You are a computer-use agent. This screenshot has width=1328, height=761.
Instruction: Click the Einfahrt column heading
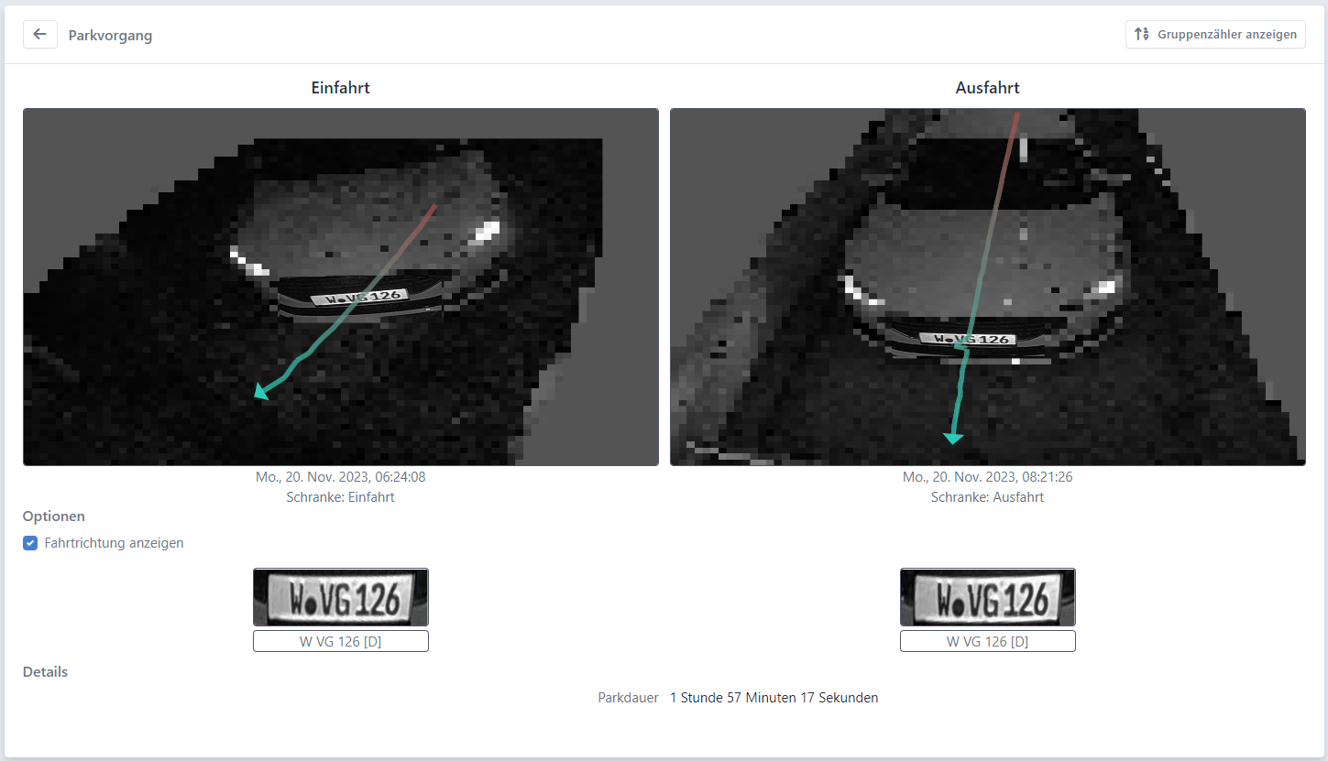click(341, 88)
